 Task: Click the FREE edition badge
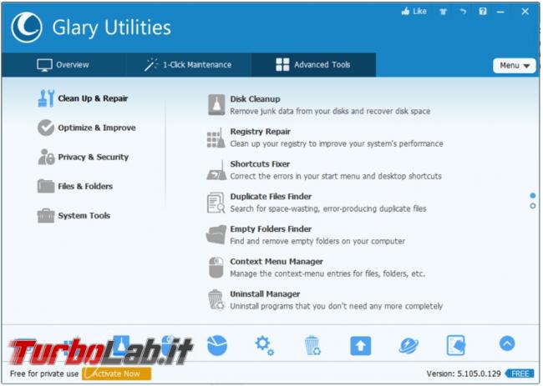[x=520, y=373]
